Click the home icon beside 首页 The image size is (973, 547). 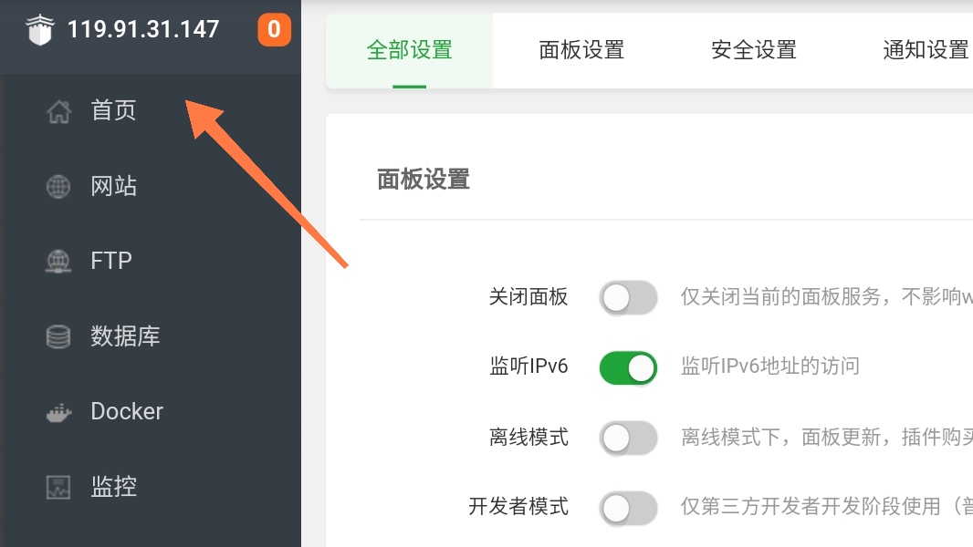[x=59, y=111]
